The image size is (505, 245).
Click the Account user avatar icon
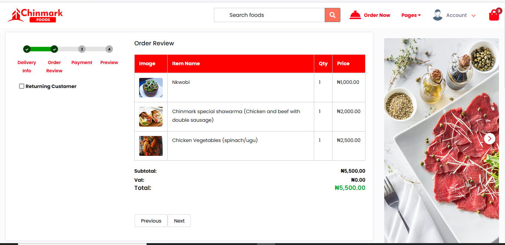pos(438,15)
